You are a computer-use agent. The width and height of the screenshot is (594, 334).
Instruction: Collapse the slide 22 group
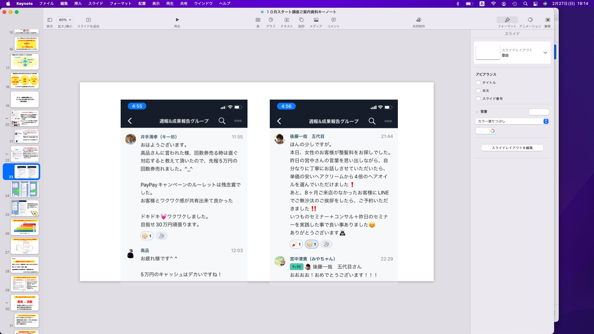7,154
